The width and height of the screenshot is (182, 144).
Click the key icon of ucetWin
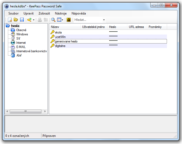pos(53,37)
